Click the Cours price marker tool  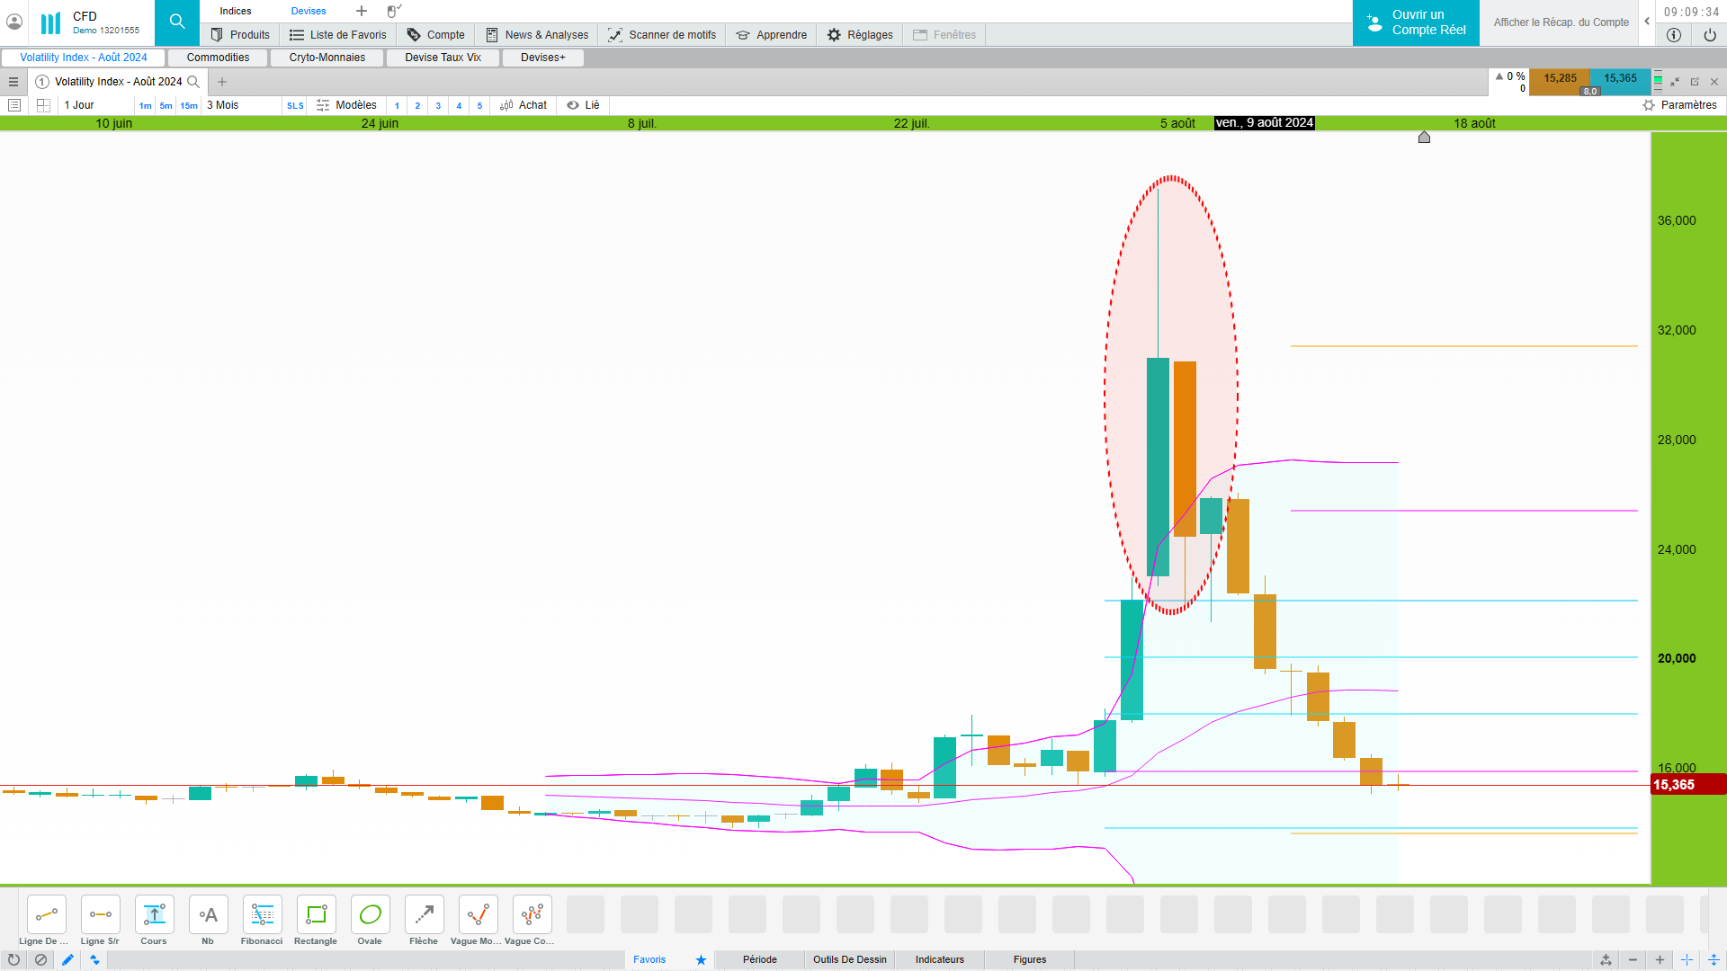click(154, 915)
